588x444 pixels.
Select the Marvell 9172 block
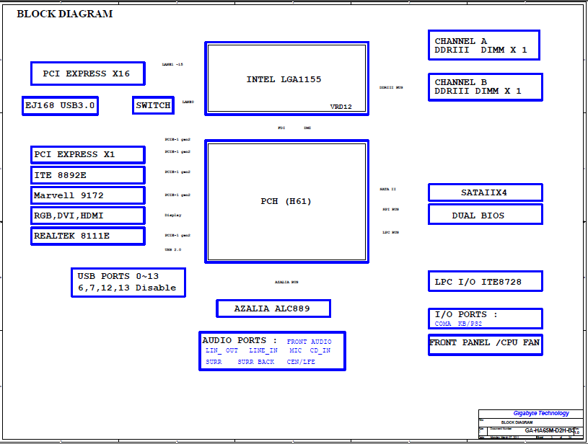click(88, 195)
